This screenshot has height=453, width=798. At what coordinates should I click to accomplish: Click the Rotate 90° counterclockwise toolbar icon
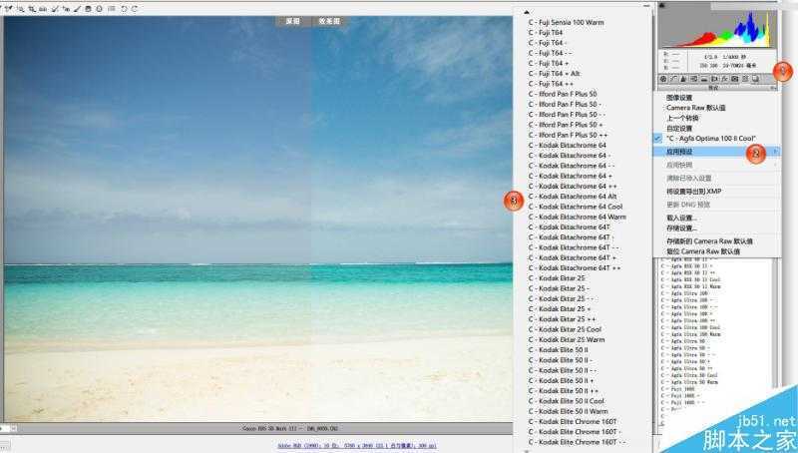(124, 9)
